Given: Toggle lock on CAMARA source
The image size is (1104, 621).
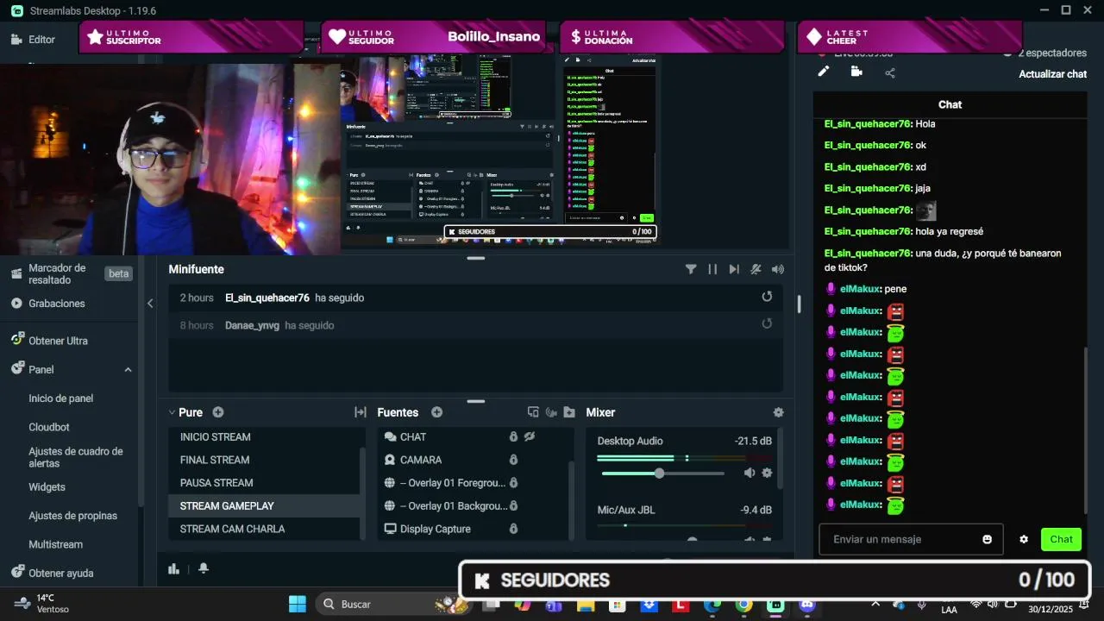Looking at the screenshot, I should [x=513, y=460].
